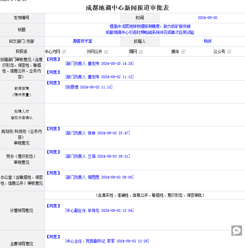The width and height of the screenshot is (245, 248).
Task: Click 牟传龙 signature 2024-09-03 12:04
Action: [99, 210]
